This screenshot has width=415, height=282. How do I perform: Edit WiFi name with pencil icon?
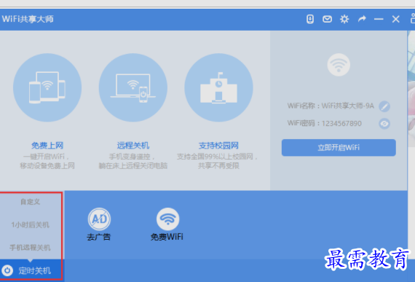[x=384, y=106]
